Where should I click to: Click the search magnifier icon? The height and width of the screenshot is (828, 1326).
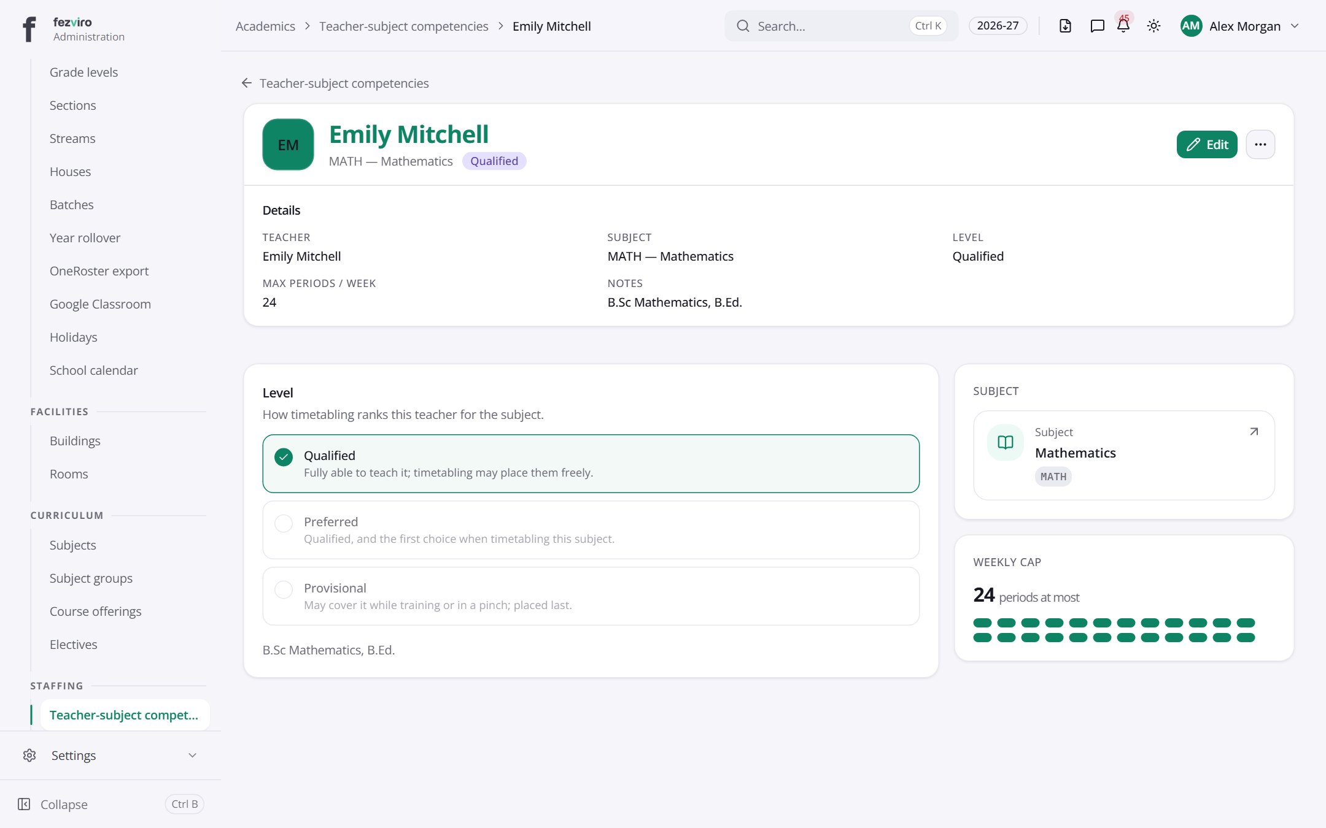pos(743,26)
